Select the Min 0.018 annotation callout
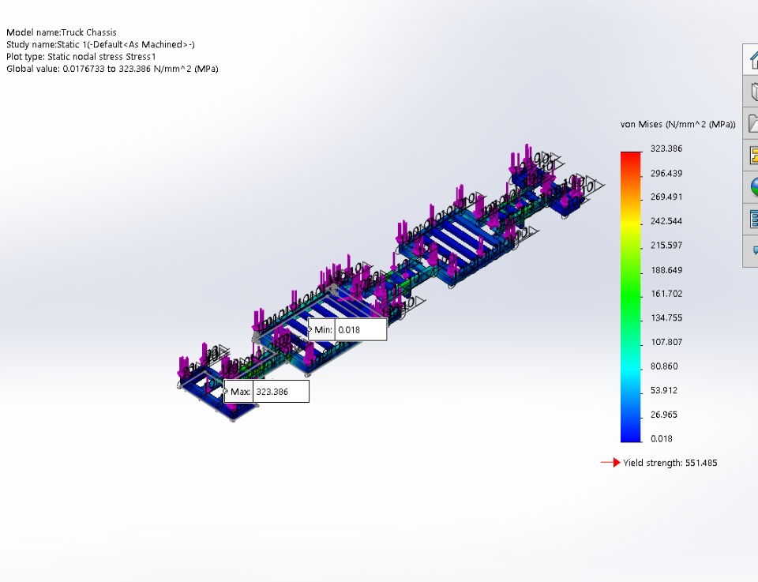The height and width of the screenshot is (582, 758). tap(347, 329)
